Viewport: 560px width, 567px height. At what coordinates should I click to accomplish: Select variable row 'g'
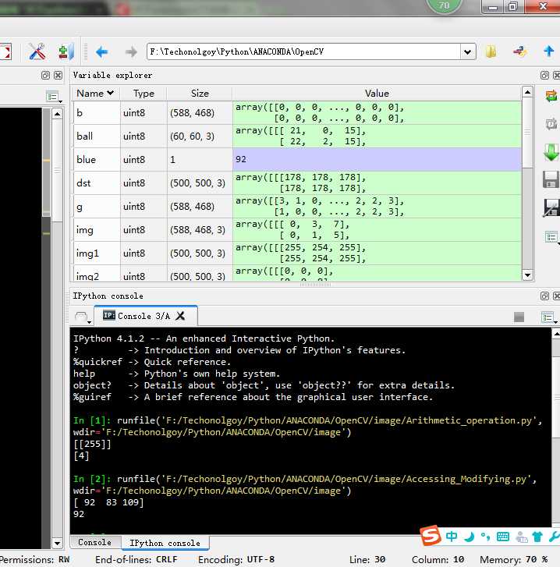297,207
